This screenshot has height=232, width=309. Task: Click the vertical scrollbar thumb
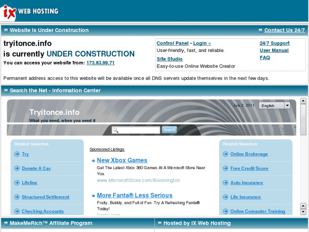[x=303, y=120]
